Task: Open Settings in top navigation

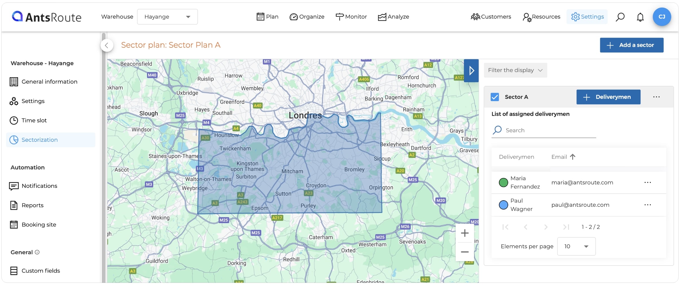Action: tap(587, 17)
